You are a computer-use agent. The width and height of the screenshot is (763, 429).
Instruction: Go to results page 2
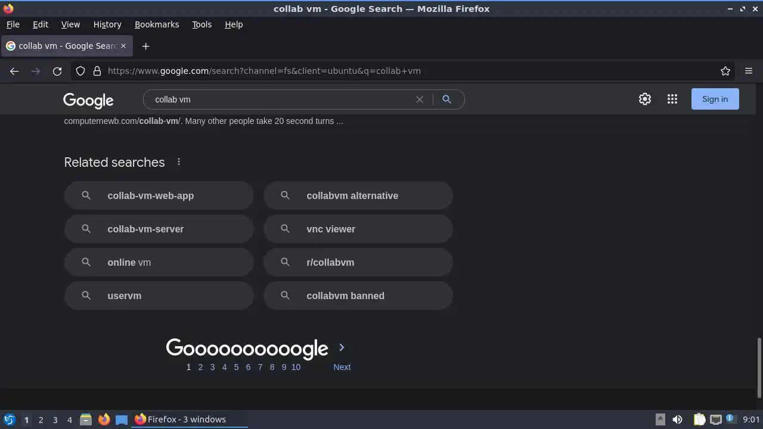200,367
